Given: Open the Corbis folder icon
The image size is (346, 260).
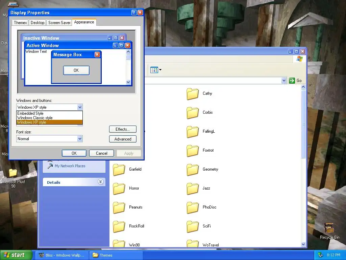Looking at the screenshot, I should [192, 113].
